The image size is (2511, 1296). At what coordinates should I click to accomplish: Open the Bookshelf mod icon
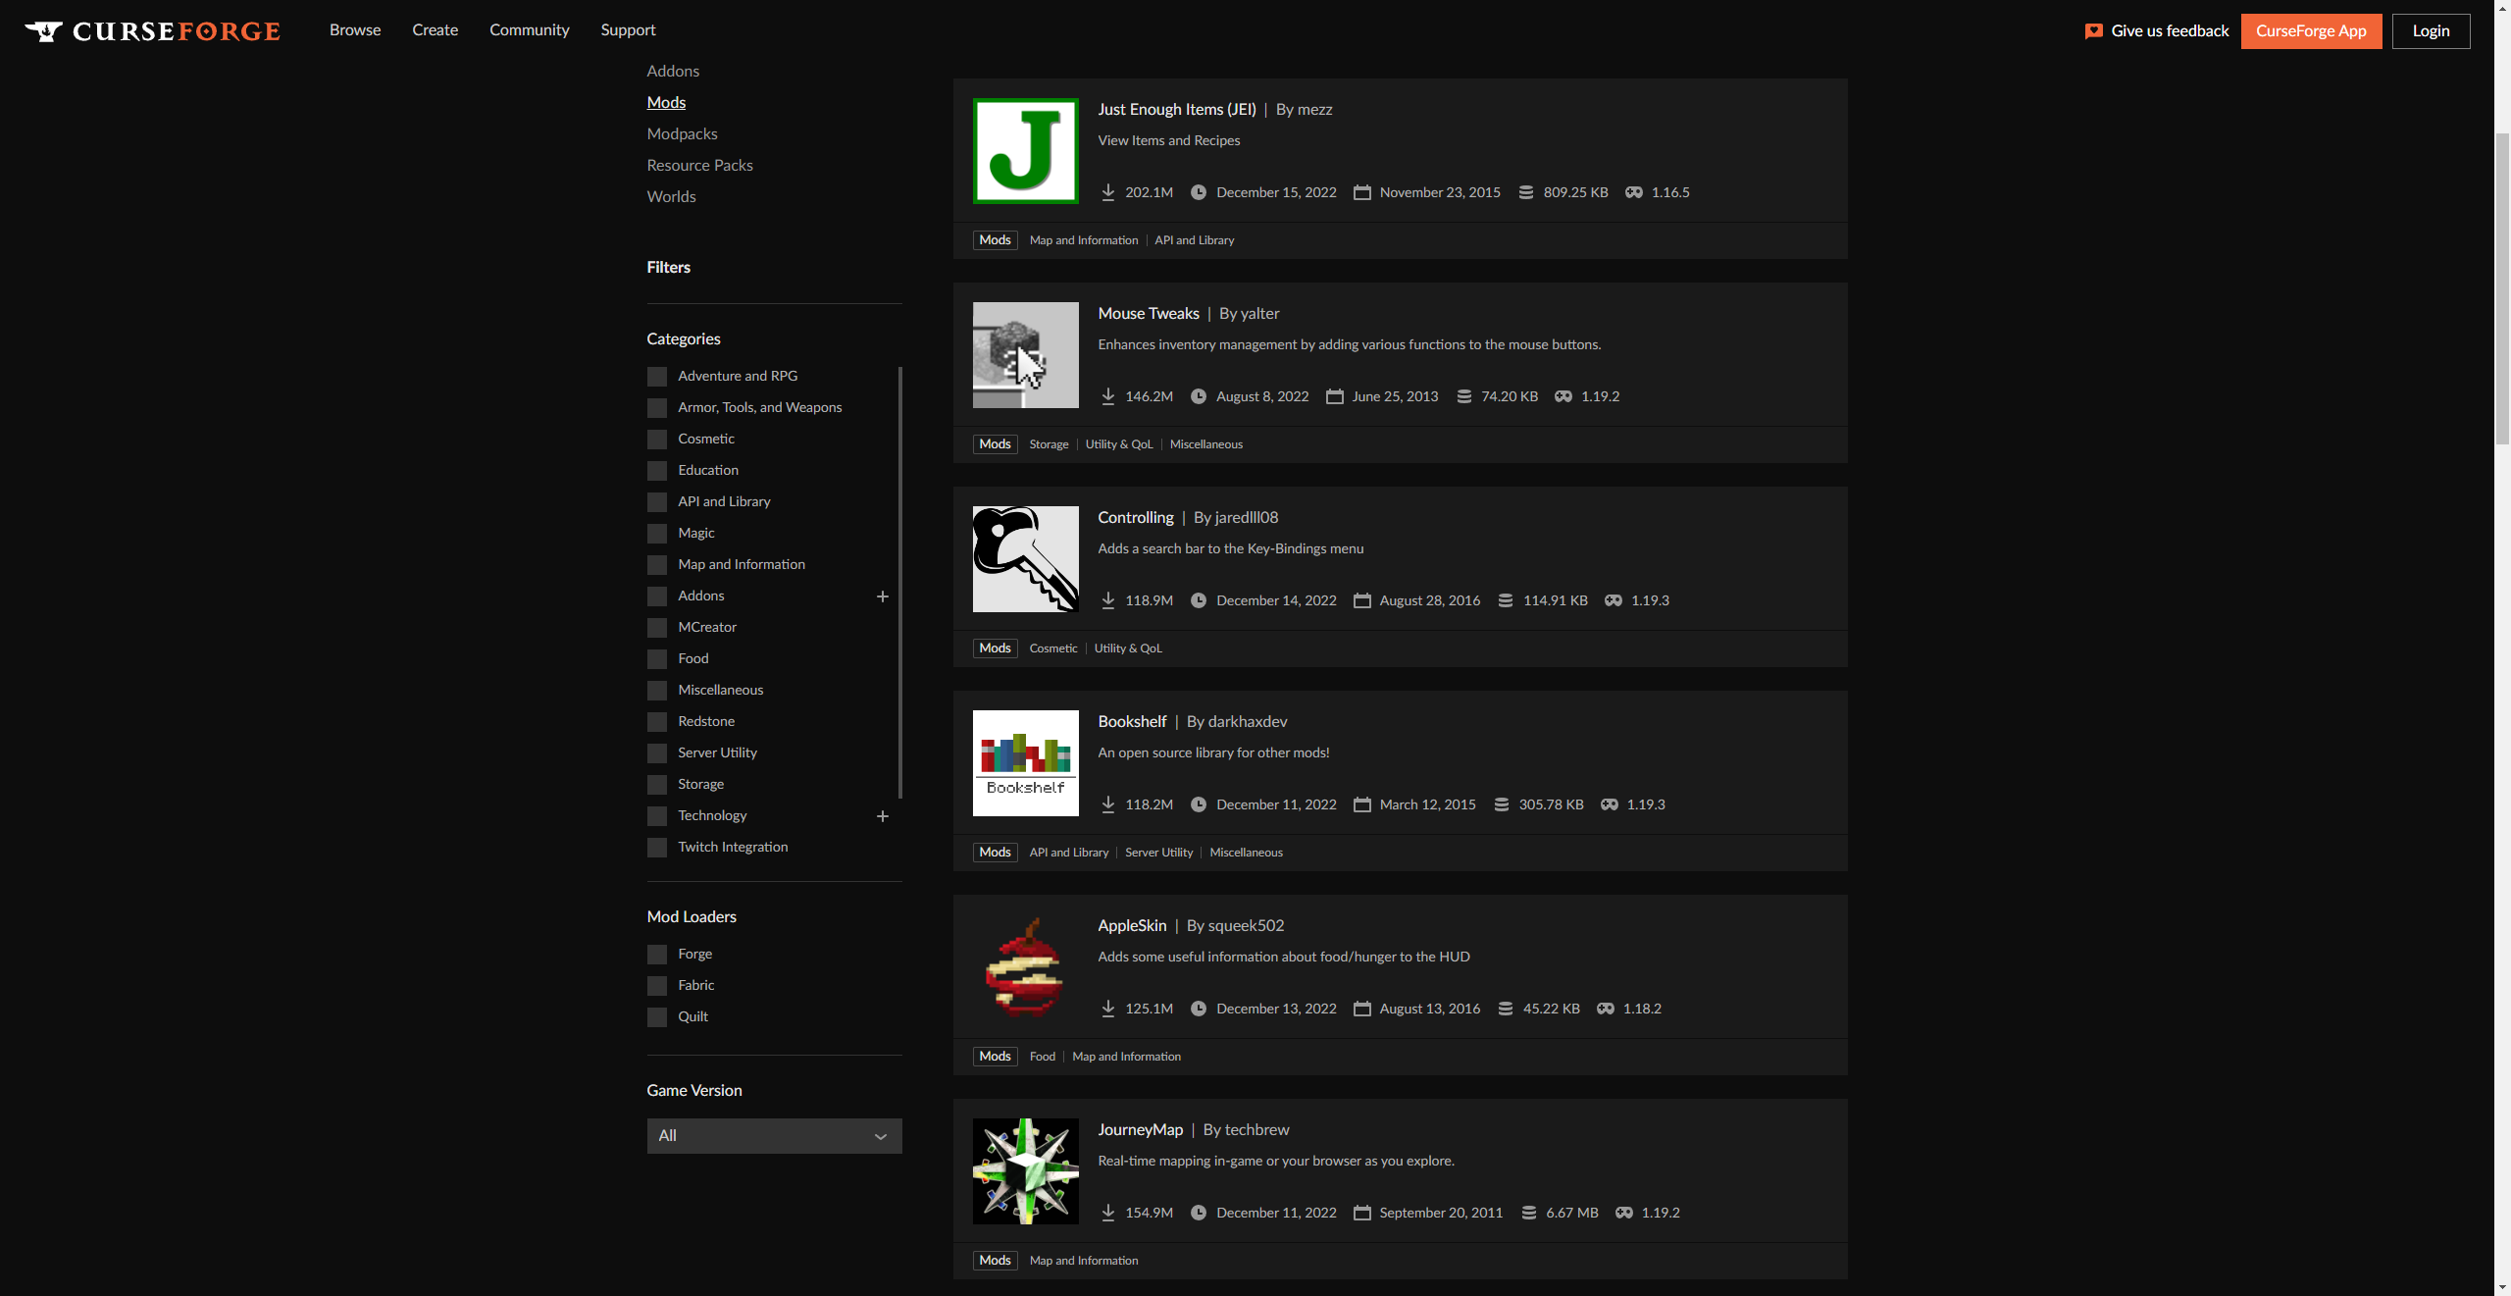pos(1025,763)
